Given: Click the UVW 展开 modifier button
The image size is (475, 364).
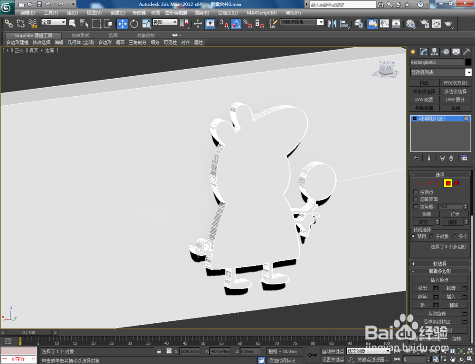Looking at the screenshot, I should point(455,100).
